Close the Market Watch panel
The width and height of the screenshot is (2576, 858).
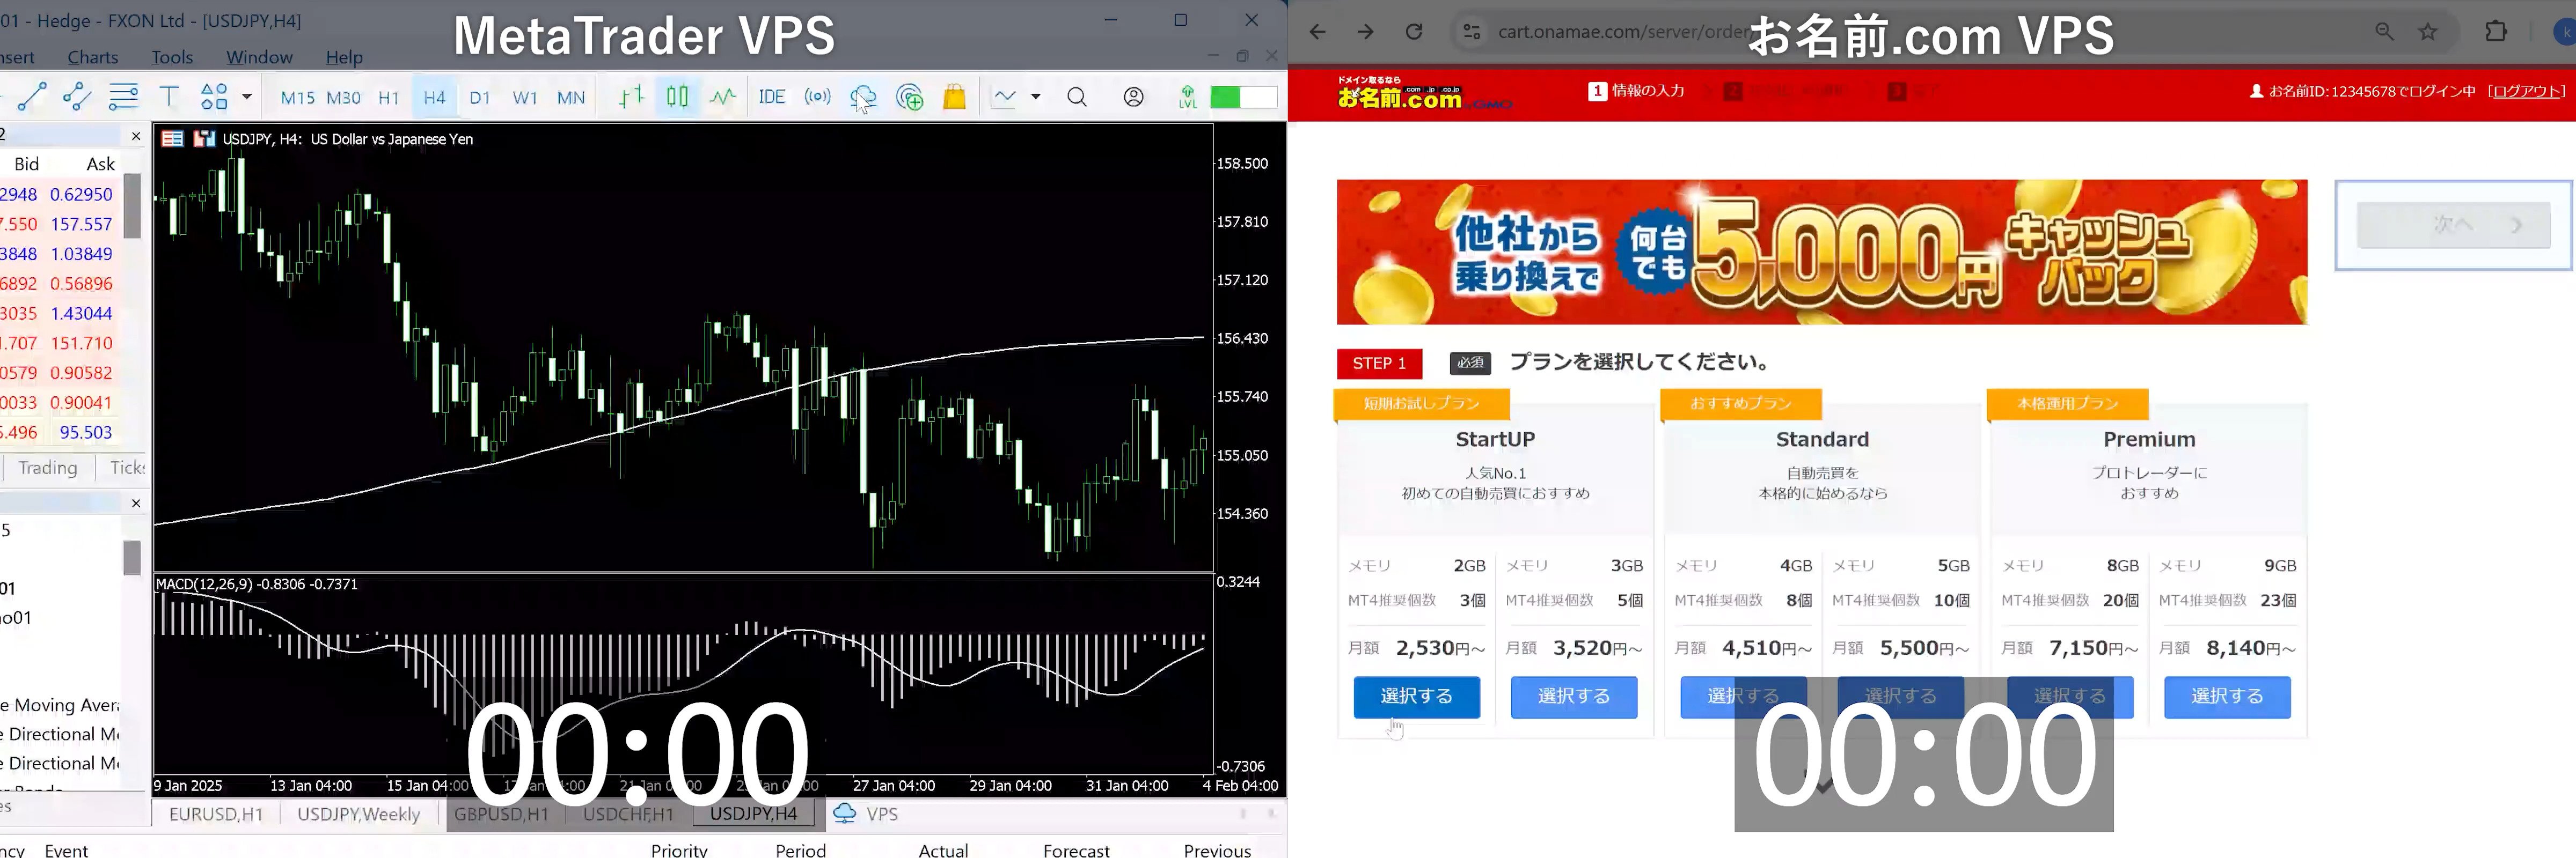pyautogui.click(x=136, y=136)
